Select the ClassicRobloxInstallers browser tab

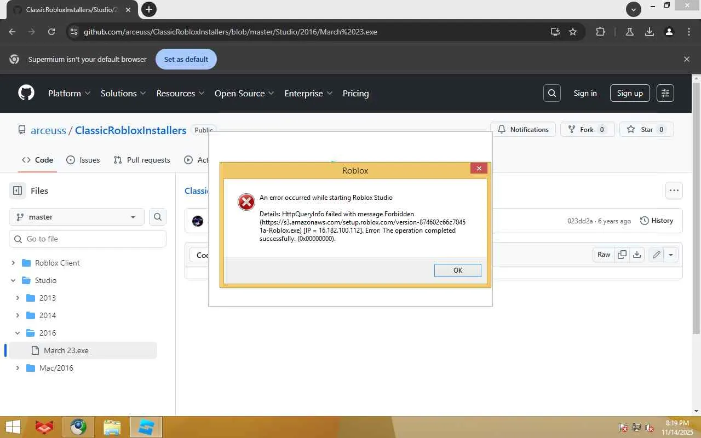[x=72, y=10]
